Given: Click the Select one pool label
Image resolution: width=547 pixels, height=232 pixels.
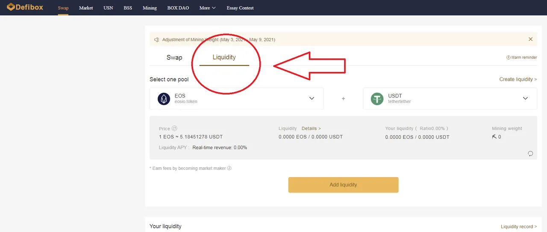Looking at the screenshot, I should click(x=169, y=80).
